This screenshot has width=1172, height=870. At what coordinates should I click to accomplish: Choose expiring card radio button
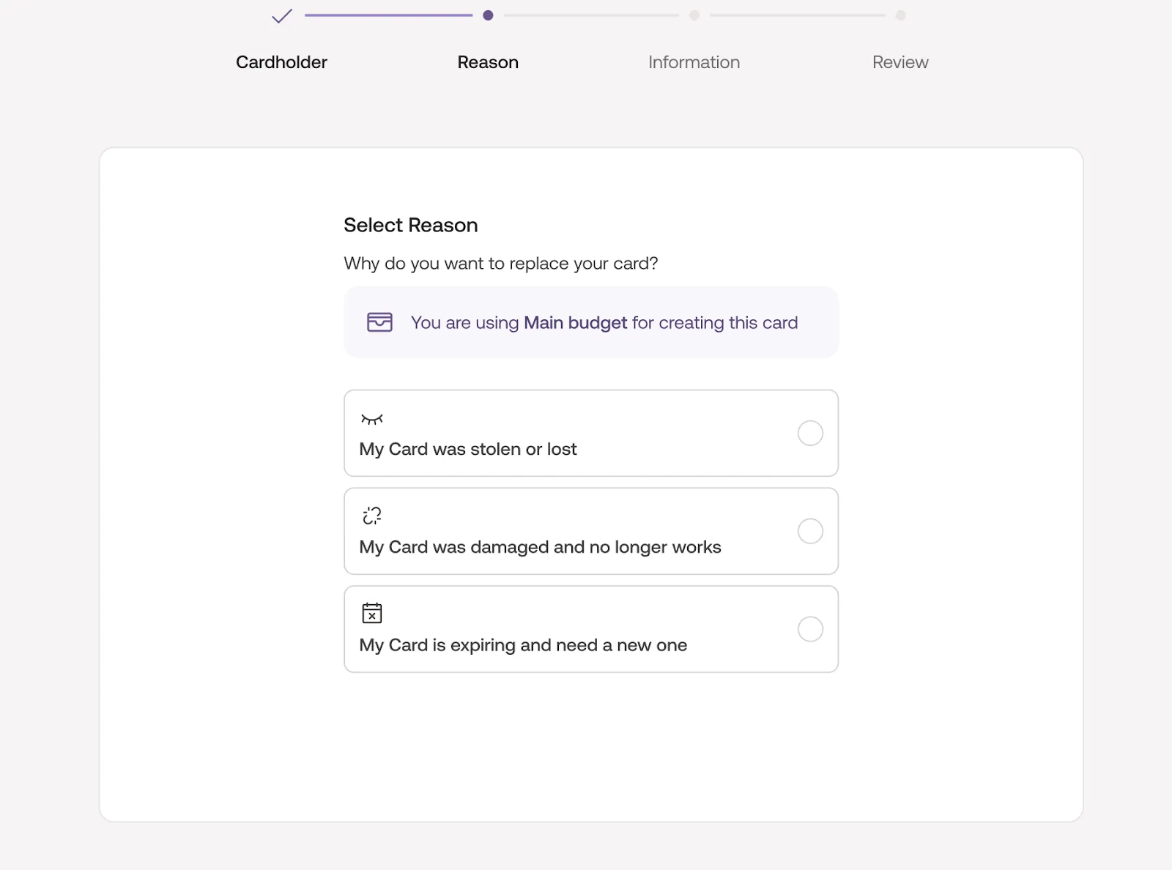pyautogui.click(x=810, y=629)
